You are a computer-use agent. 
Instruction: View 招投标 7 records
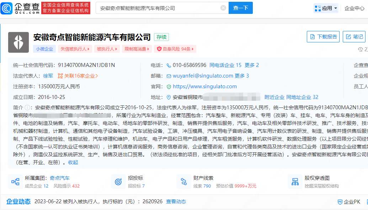pos(136,186)
